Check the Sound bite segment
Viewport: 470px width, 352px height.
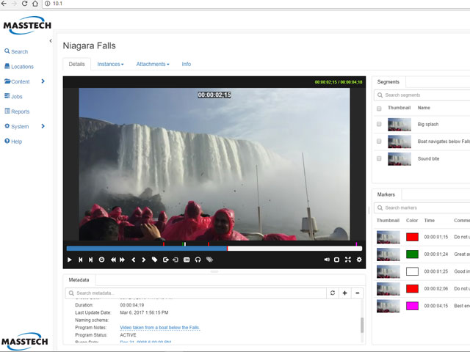[379, 158]
